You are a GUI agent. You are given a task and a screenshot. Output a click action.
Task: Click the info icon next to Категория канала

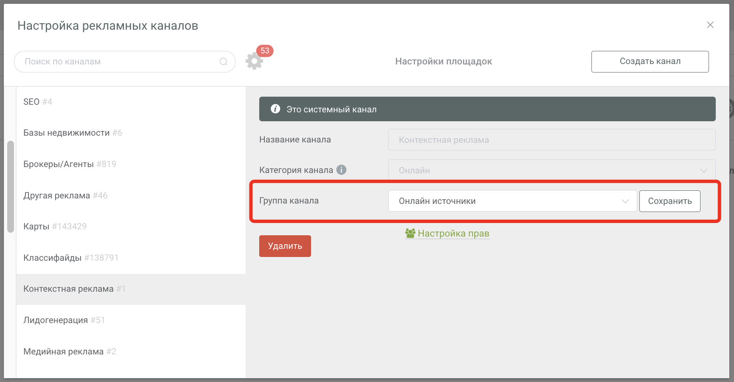342,170
